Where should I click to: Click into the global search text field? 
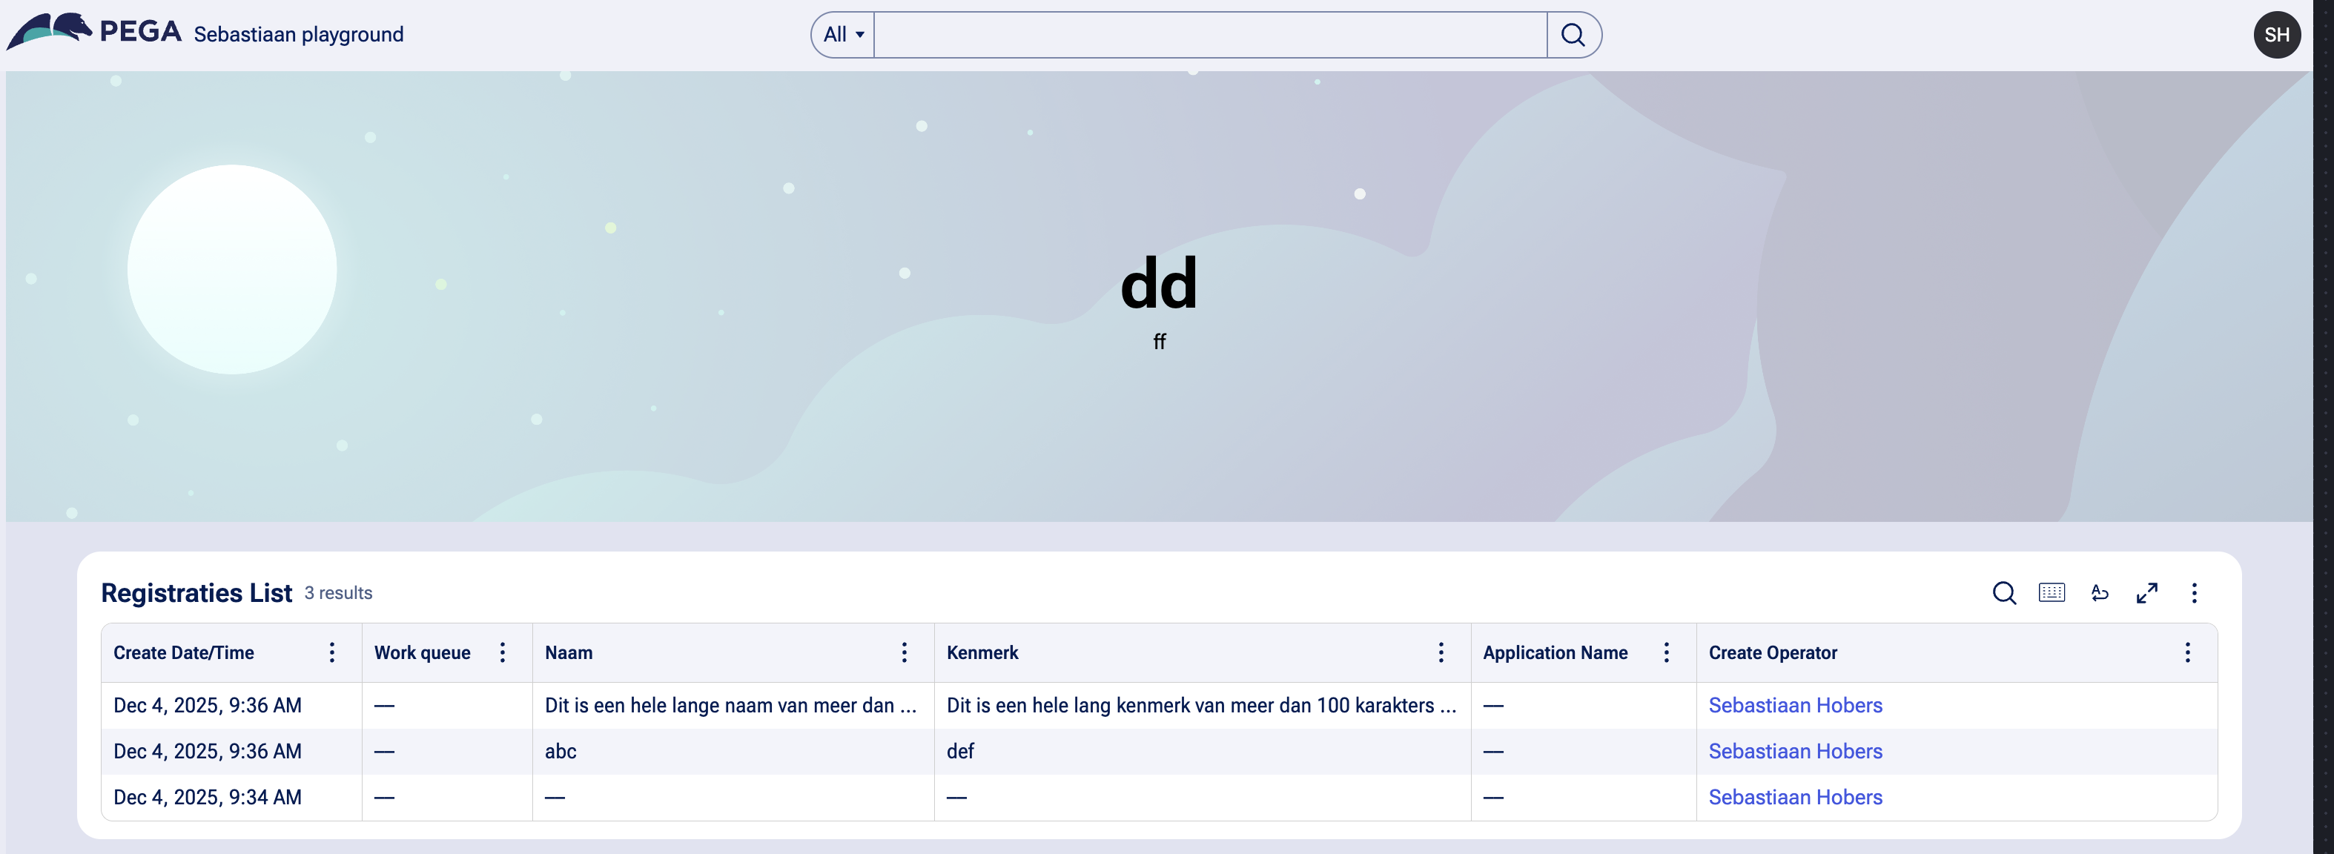[x=1209, y=36]
